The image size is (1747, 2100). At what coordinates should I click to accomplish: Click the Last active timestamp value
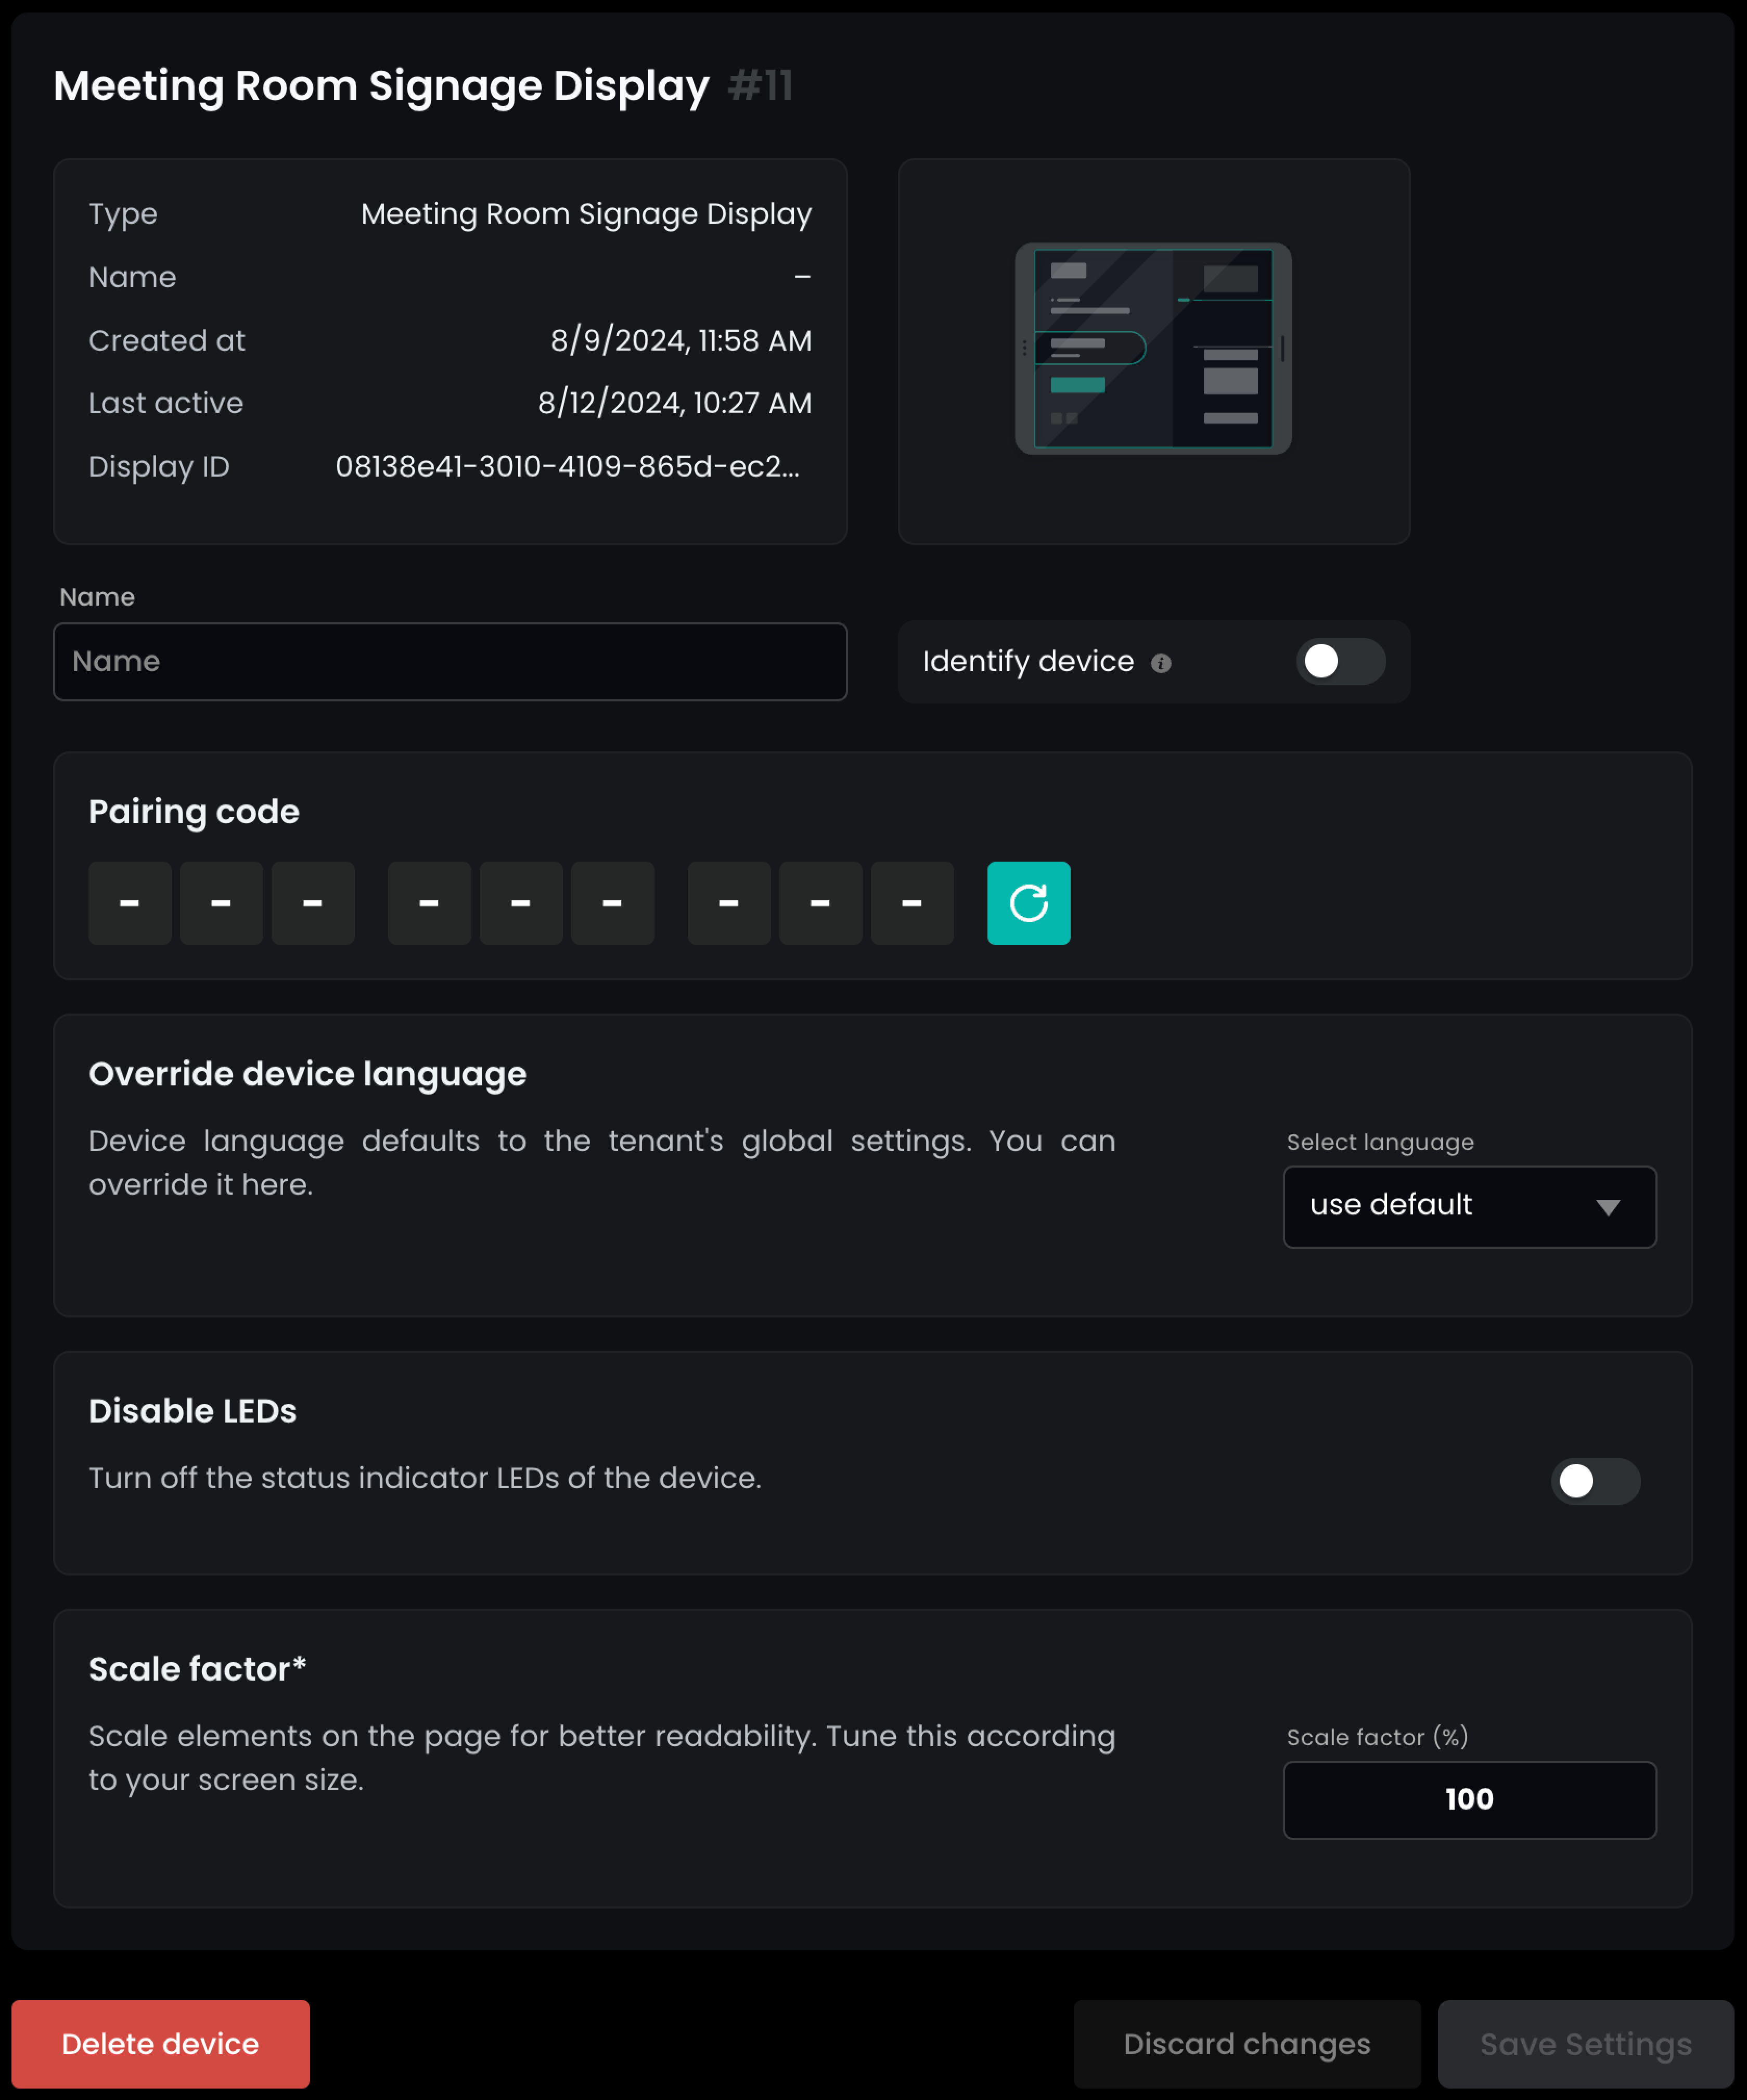674,403
